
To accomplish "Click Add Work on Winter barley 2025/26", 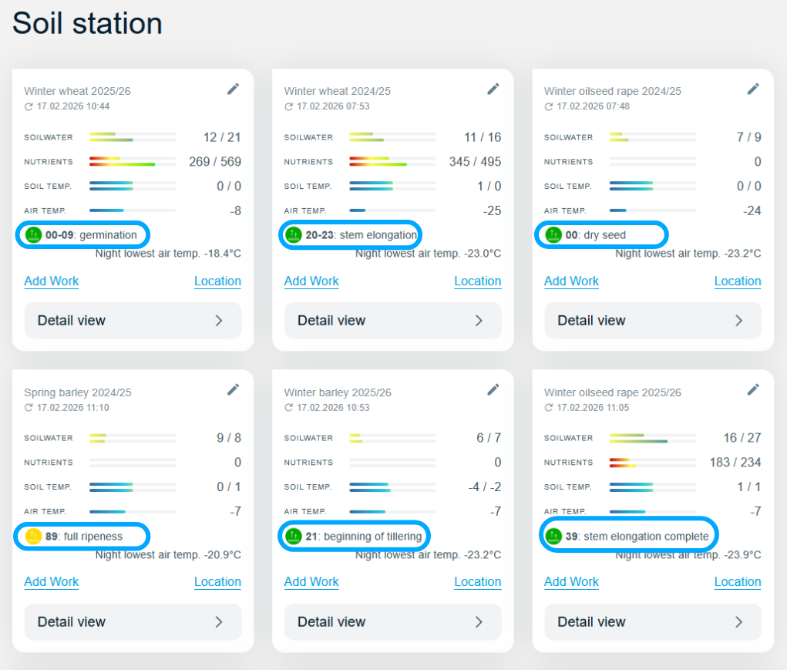I will (311, 582).
